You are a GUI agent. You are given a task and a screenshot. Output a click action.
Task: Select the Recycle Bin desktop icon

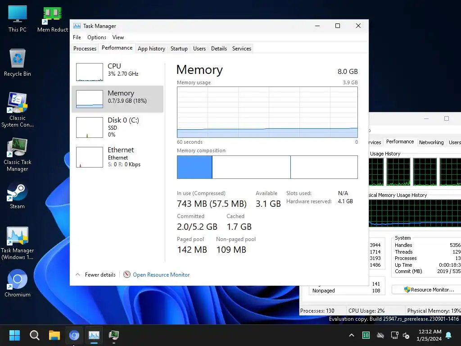point(18,63)
